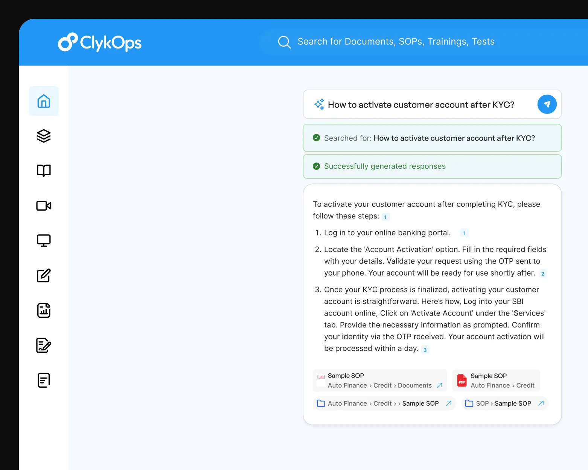
Task: Click 'Successfully generated responses' status row
Action: pyautogui.click(x=432, y=166)
